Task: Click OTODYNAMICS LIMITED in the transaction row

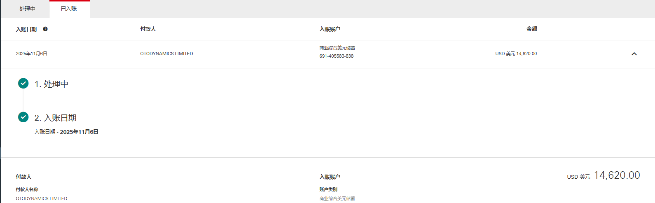Action: click(166, 54)
